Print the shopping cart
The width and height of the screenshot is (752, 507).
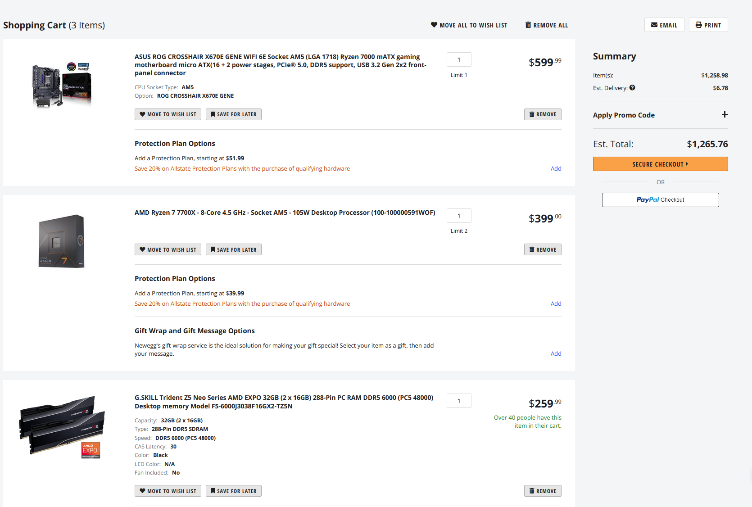coord(708,25)
